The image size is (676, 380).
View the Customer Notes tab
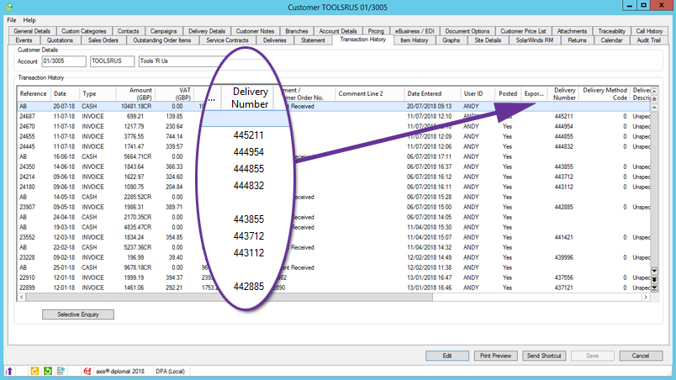pyautogui.click(x=255, y=31)
